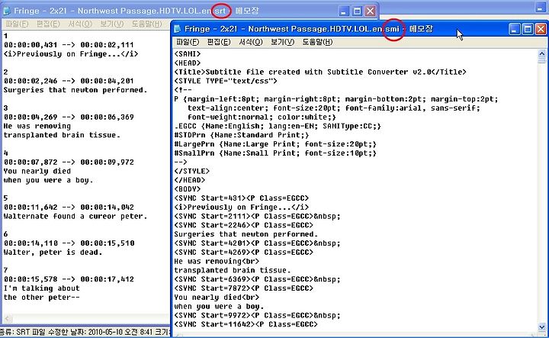Screen dimensions: 549x338
Task: Open 서식(O) menu in the smi Notepad window
Action: click(x=251, y=42)
